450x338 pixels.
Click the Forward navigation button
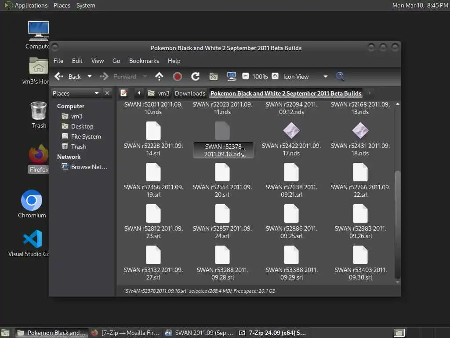click(x=118, y=77)
